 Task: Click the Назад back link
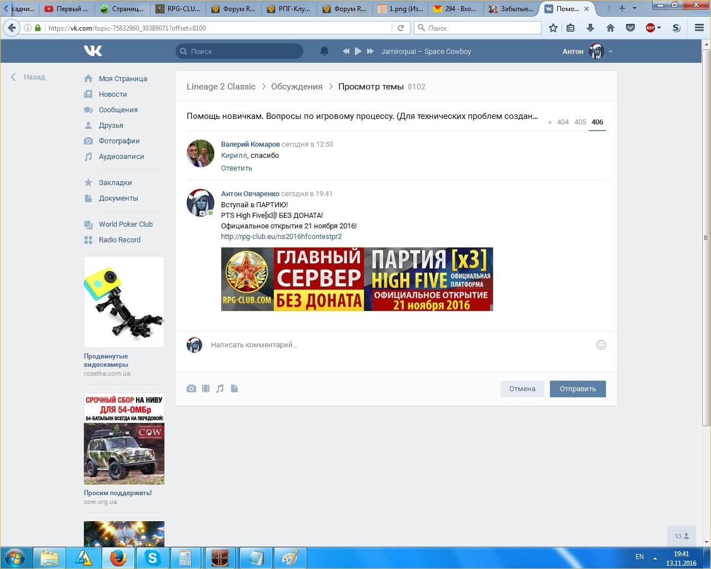click(28, 77)
